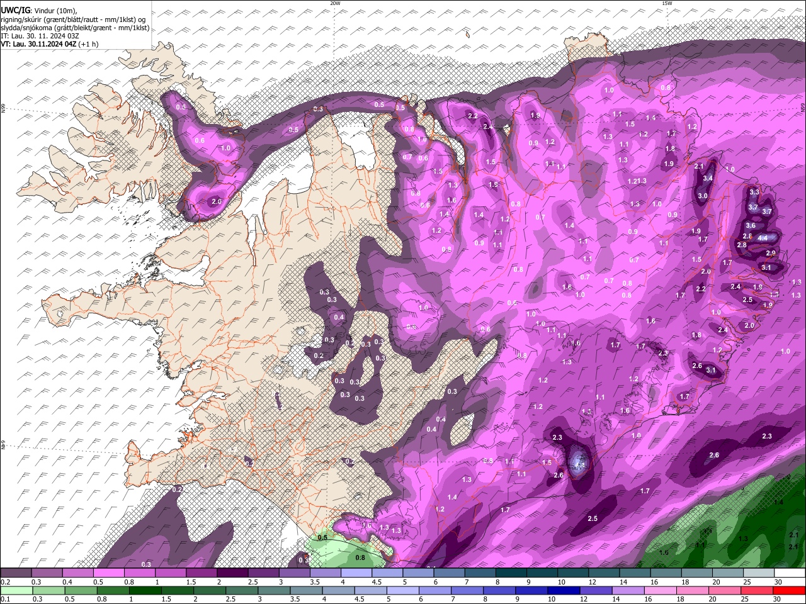Select the violet 12 swatch in bottom legend
This screenshot has width=806, height=604.
coord(596,591)
